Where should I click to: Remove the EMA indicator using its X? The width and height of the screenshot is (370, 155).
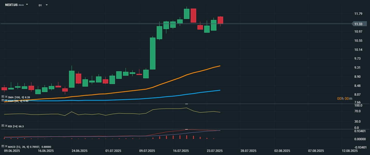6,100
